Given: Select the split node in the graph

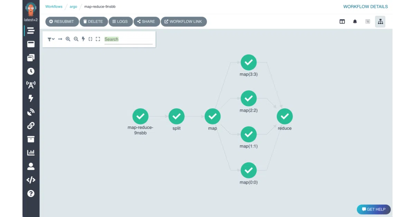Looking at the screenshot, I should [x=176, y=116].
